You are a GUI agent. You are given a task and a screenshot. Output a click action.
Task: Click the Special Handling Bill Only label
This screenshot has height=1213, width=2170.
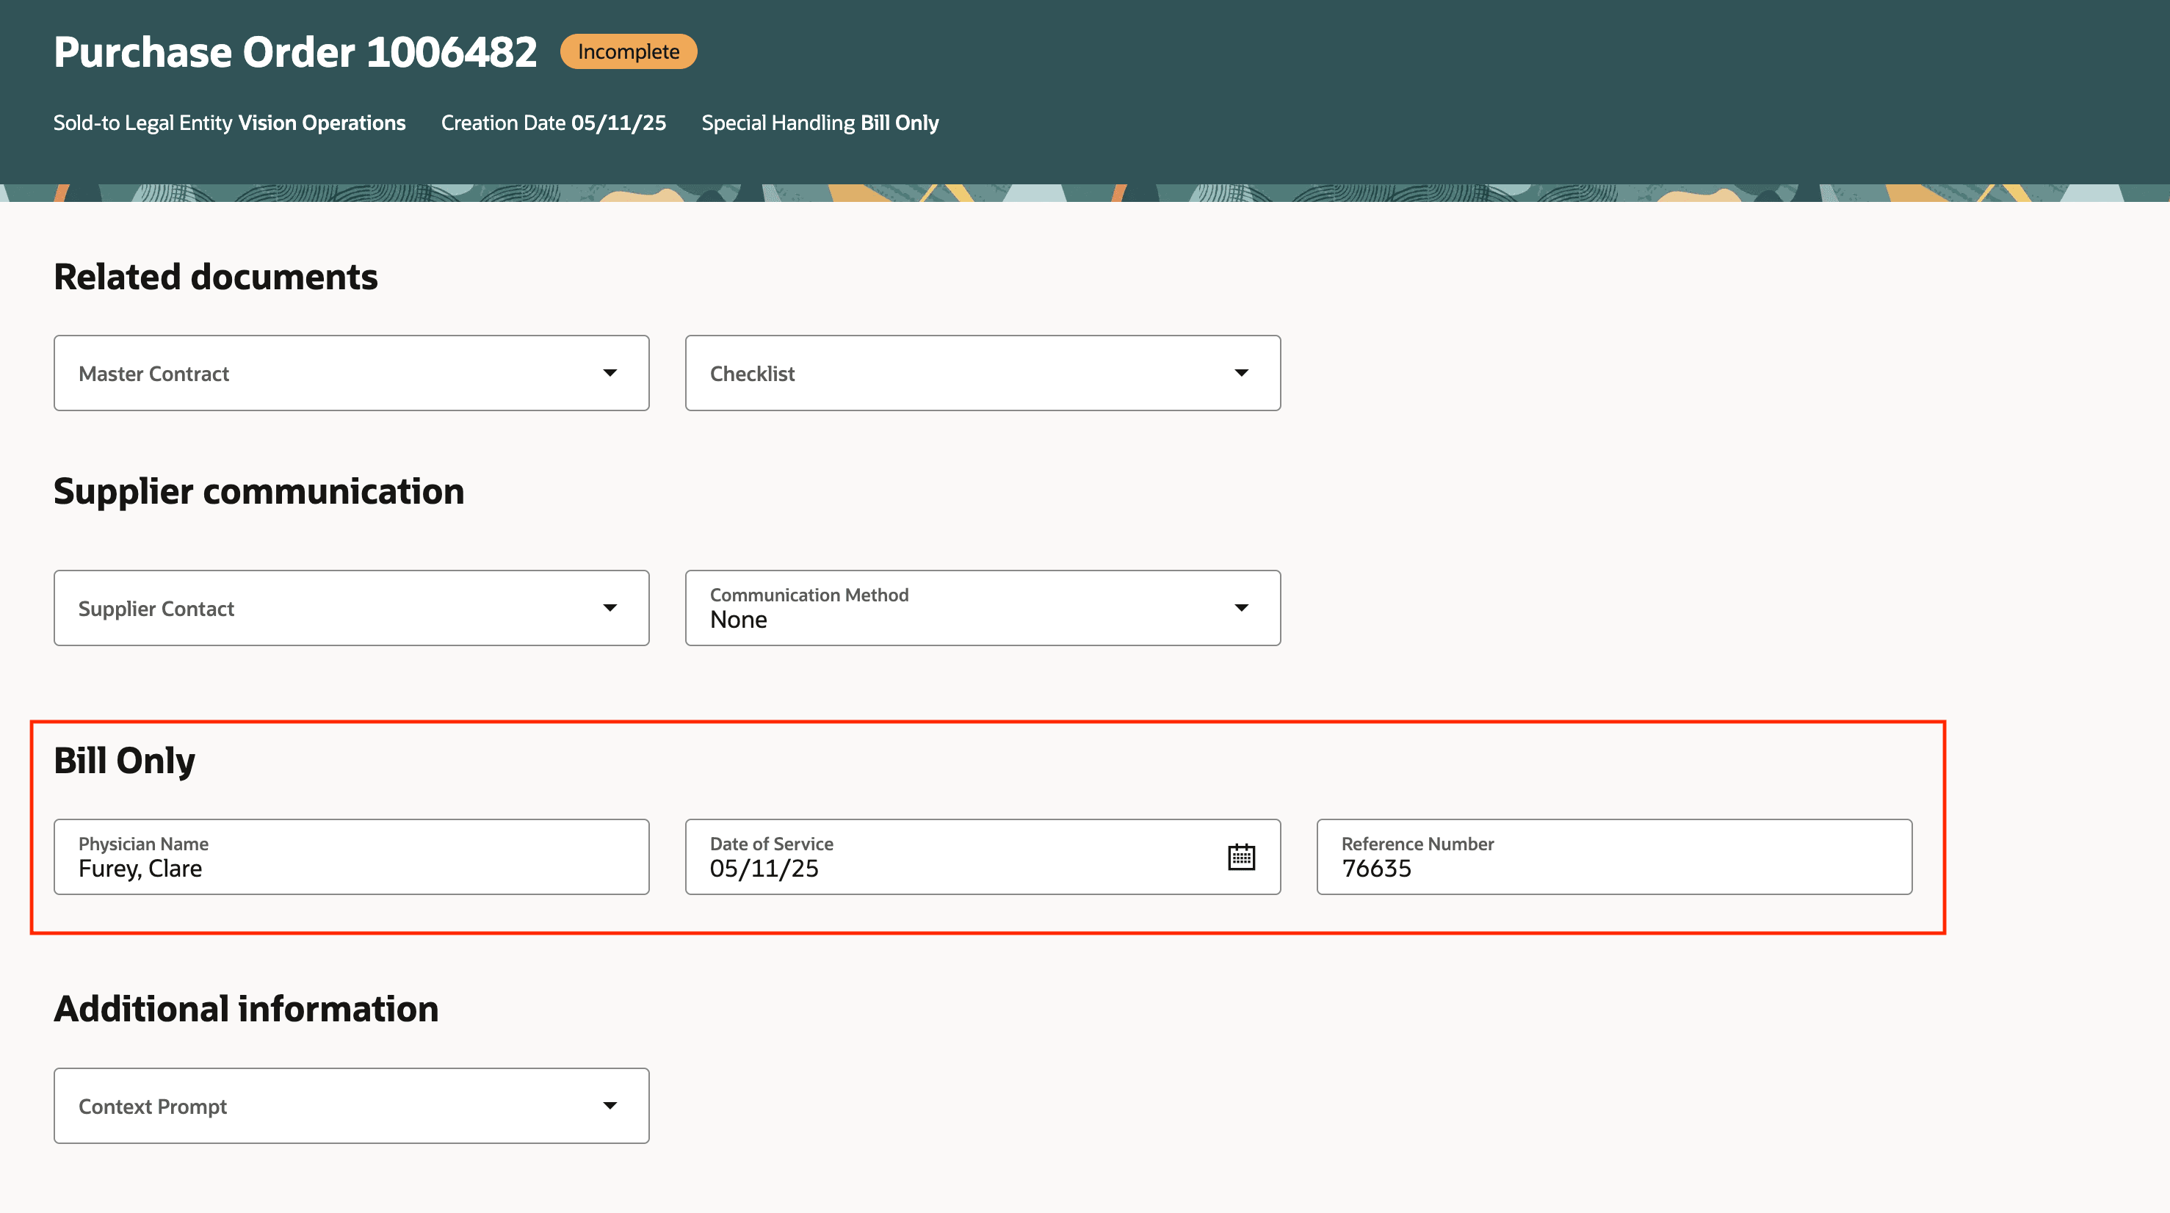click(x=820, y=123)
